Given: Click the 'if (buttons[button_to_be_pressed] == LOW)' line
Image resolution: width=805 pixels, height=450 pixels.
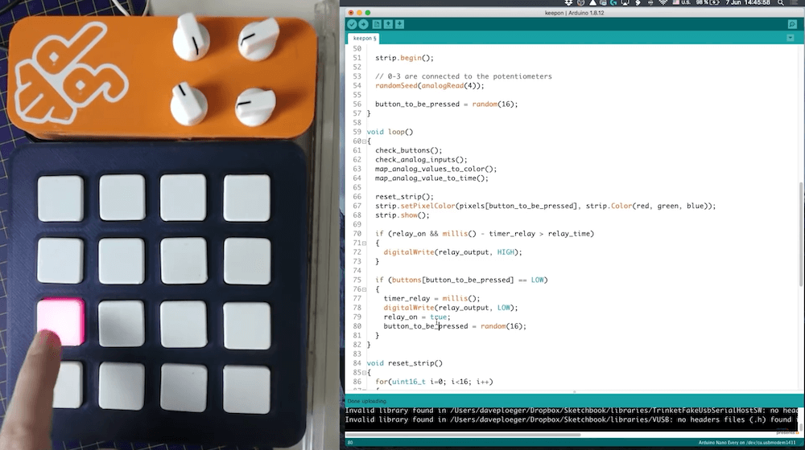Looking at the screenshot, I should coord(461,280).
